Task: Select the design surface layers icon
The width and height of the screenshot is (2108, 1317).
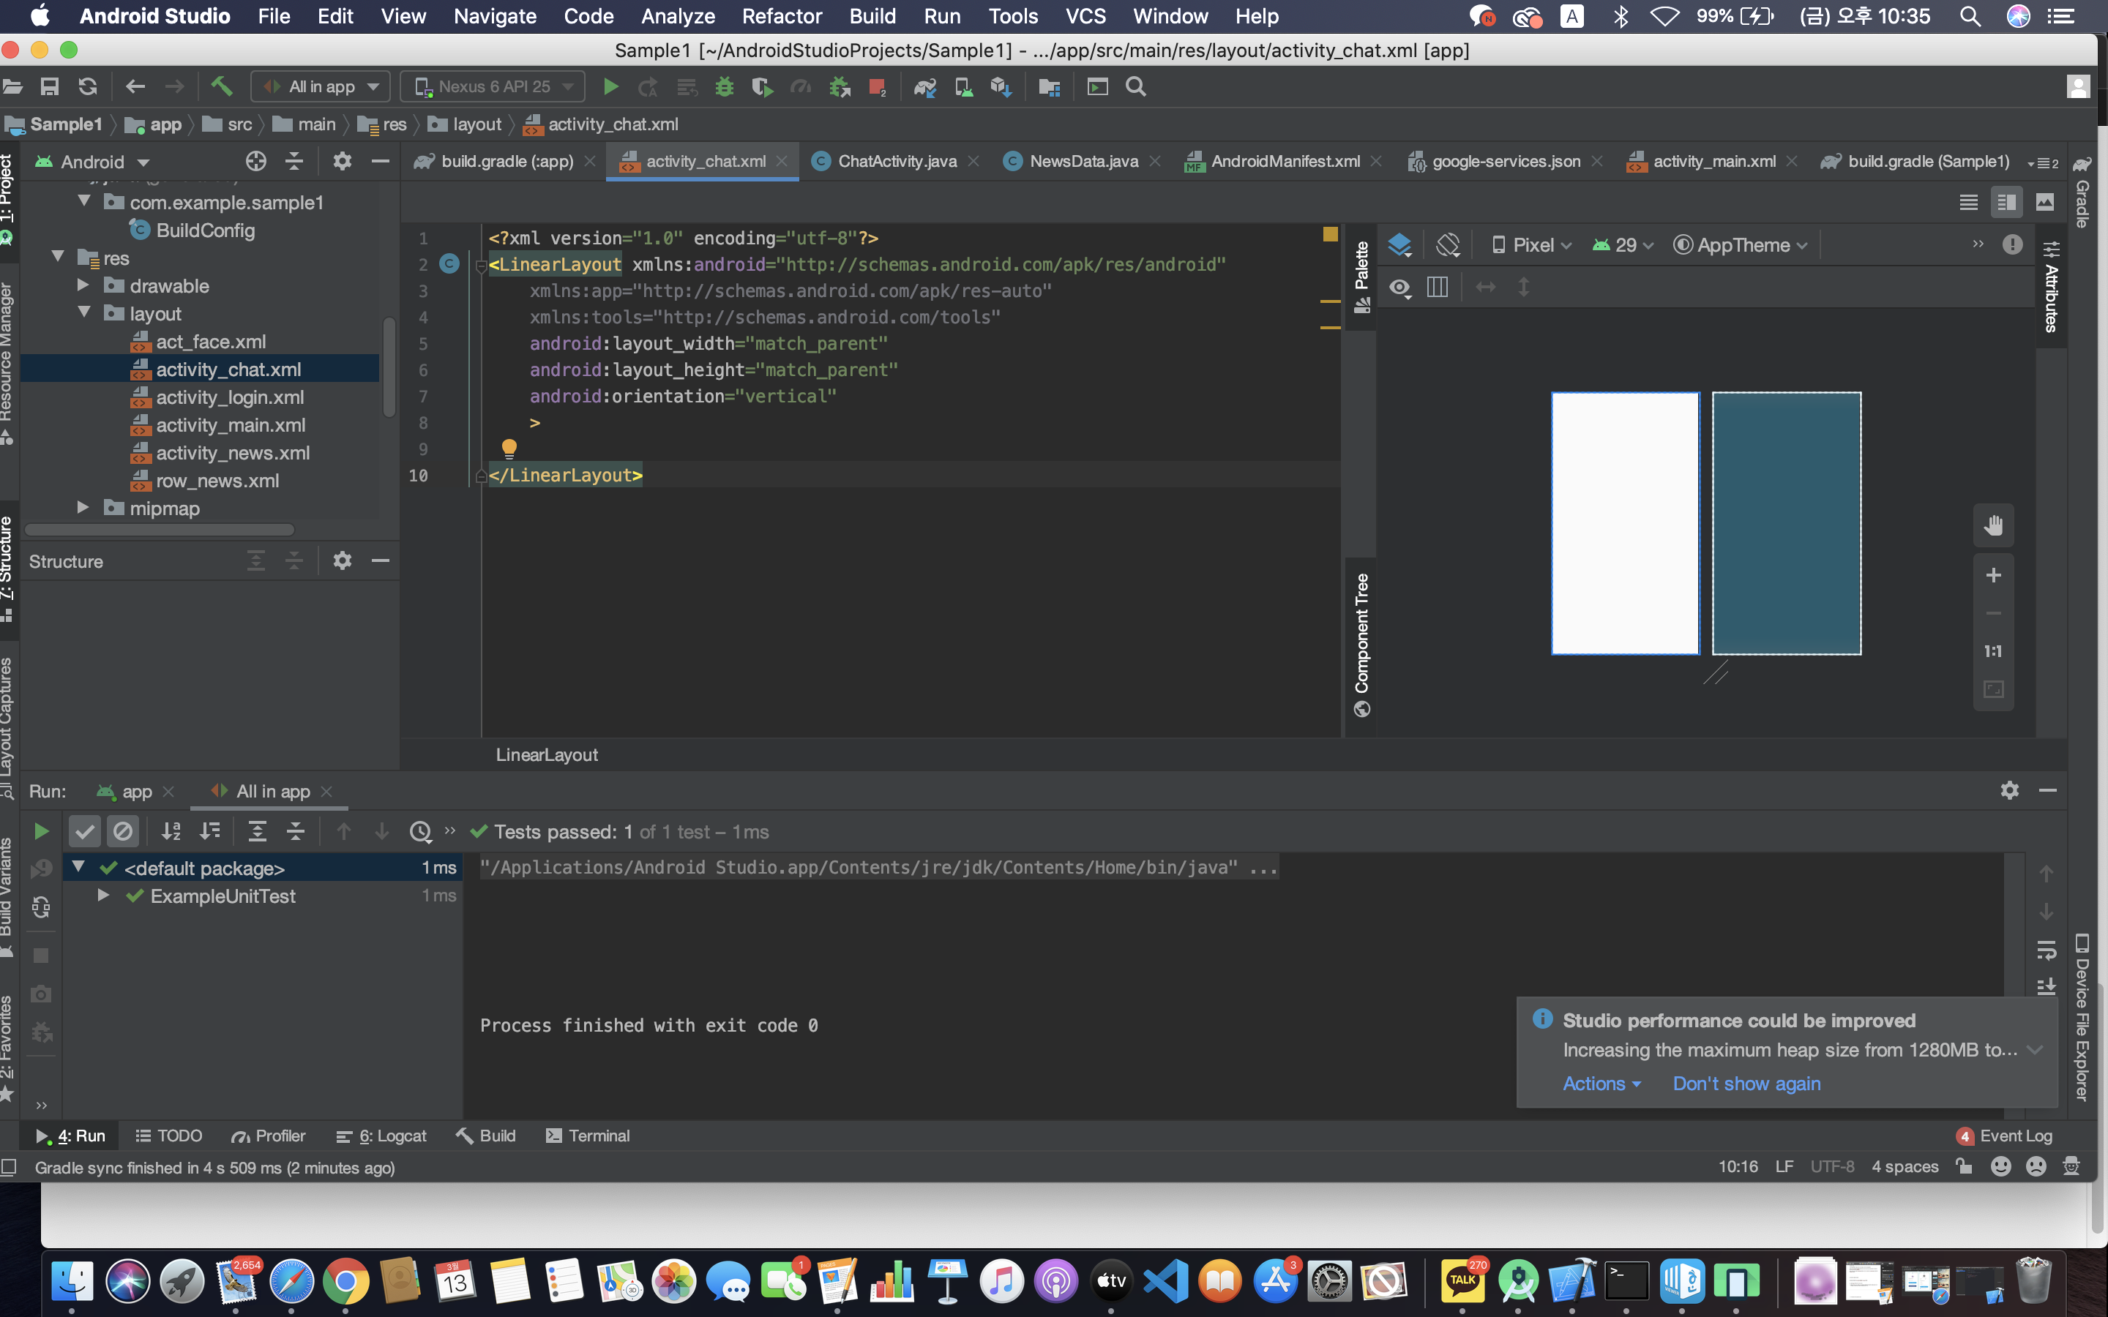Action: (1399, 245)
